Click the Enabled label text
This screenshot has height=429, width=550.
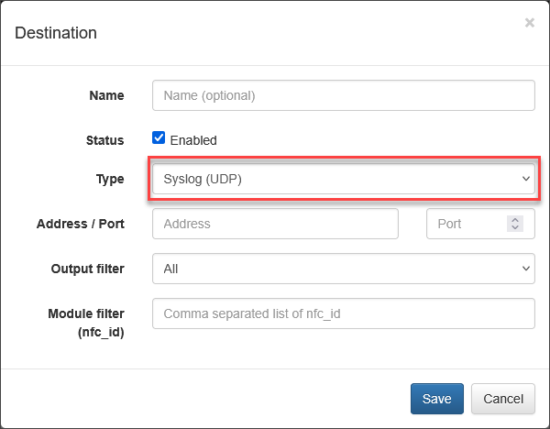tap(193, 140)
